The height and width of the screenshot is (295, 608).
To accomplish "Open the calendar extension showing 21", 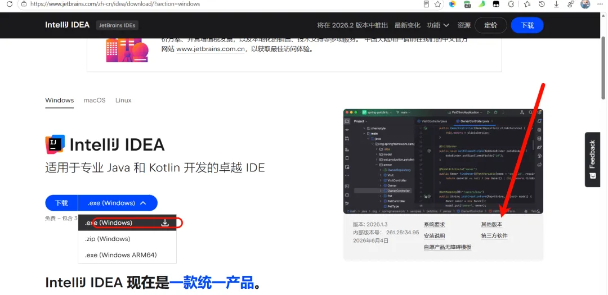I will [x=467, y=4].
